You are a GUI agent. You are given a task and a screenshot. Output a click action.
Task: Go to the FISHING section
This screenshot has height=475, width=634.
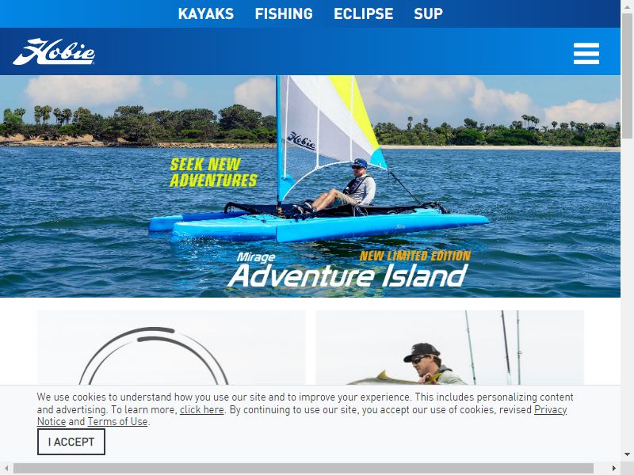[x=284, y=13]
